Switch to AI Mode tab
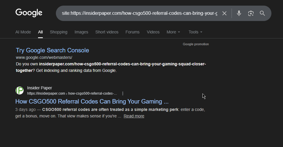The image size is (283, 147). pyautogui.click(x=23, y=32)
